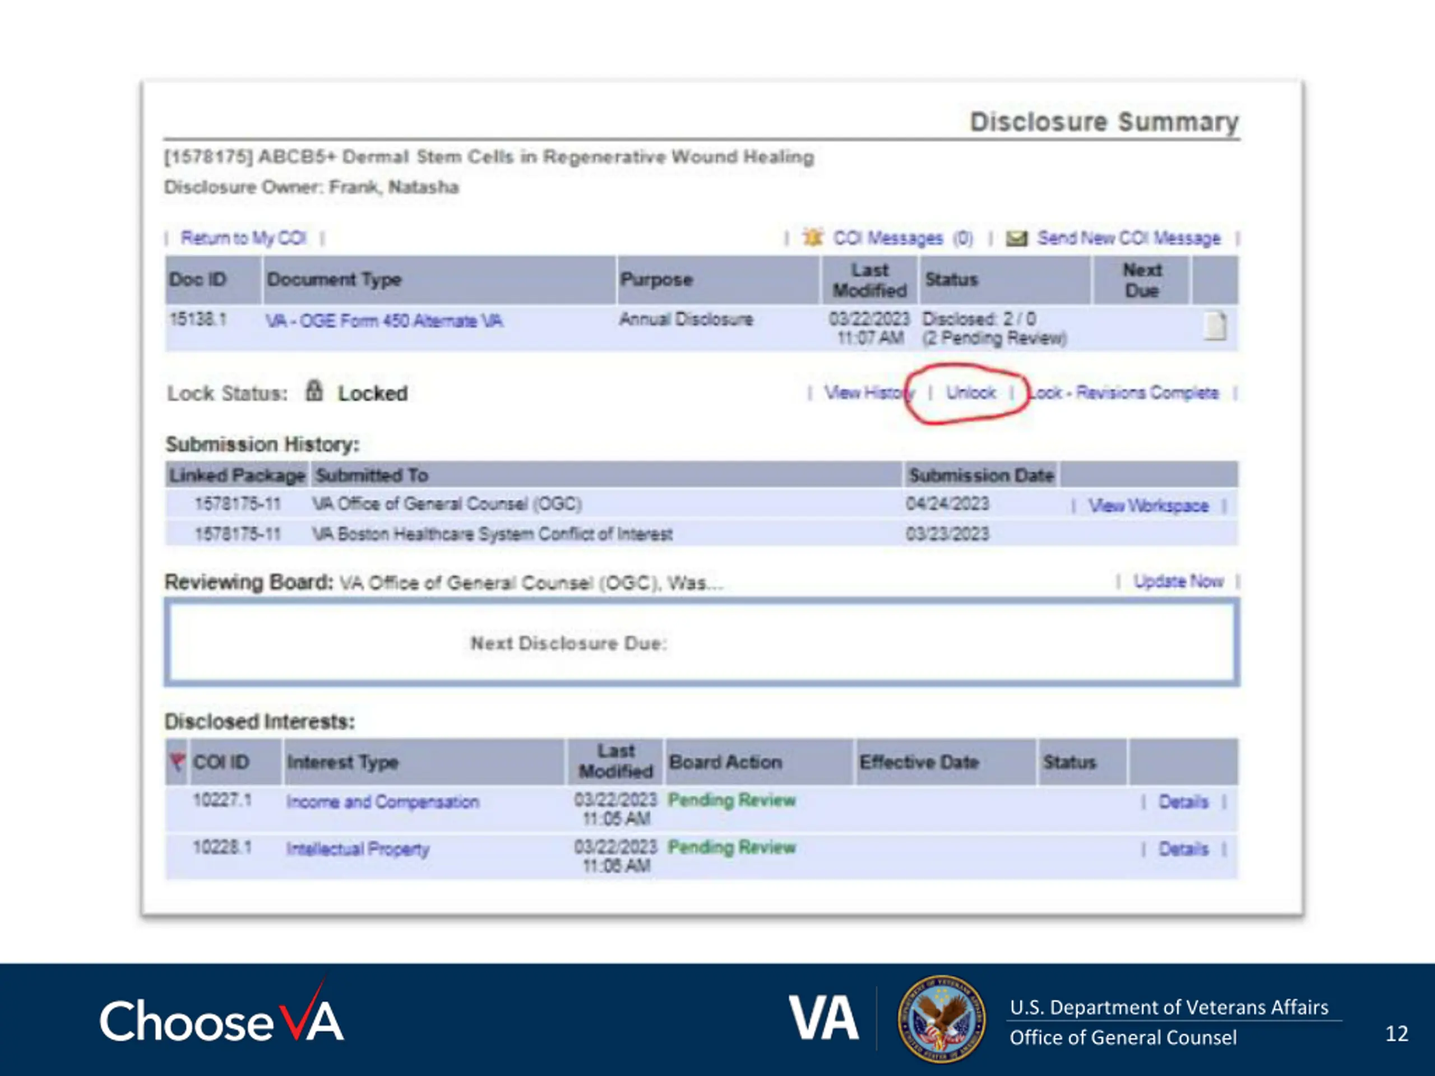Click the Veterans Affairs seal in the footer
Screen dimensions: 1435x1076
pyautogui.click(x=941, y=1019)
